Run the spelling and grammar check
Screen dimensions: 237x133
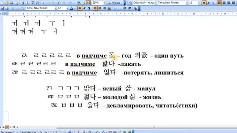click(x=33, y=3)
